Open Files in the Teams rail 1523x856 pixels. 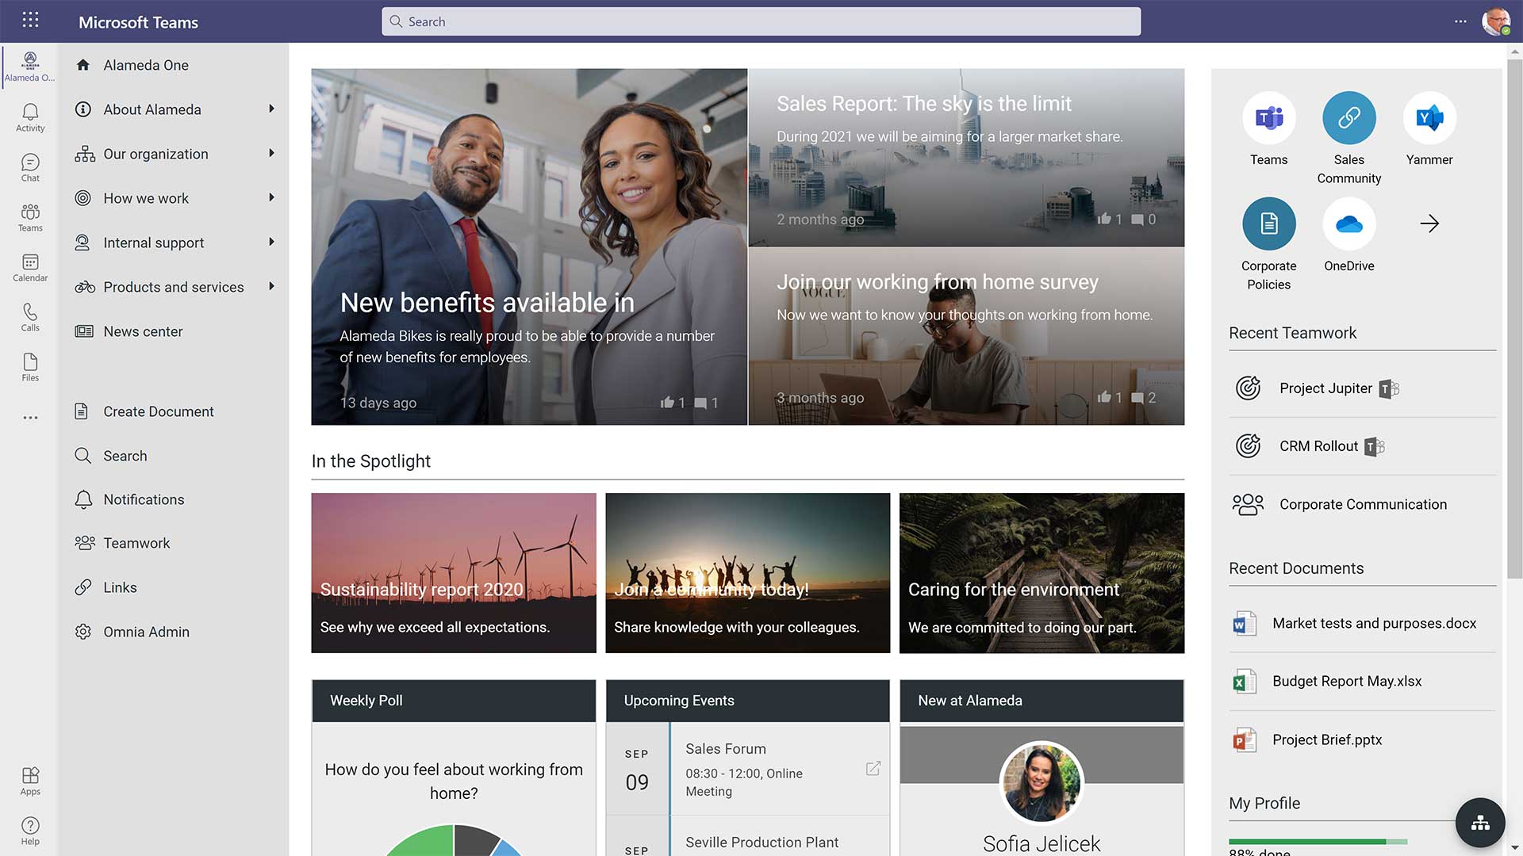[x=30, y=367]
